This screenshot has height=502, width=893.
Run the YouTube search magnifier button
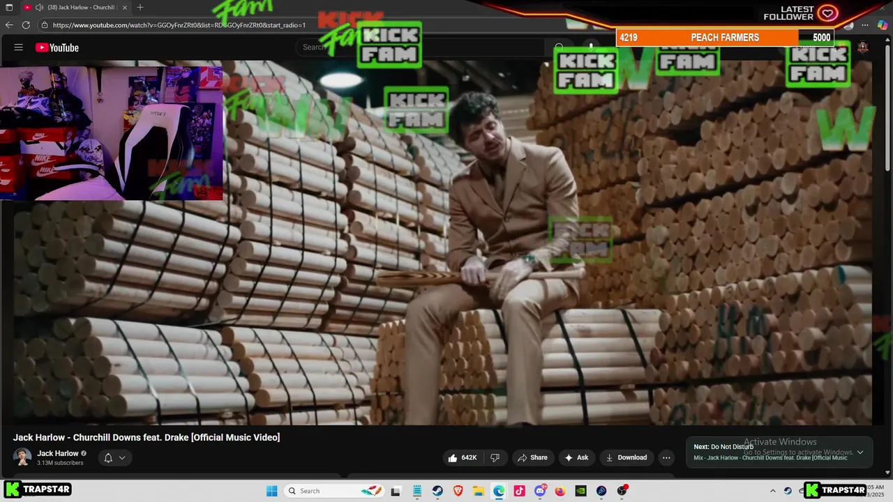tap(559, 47)
